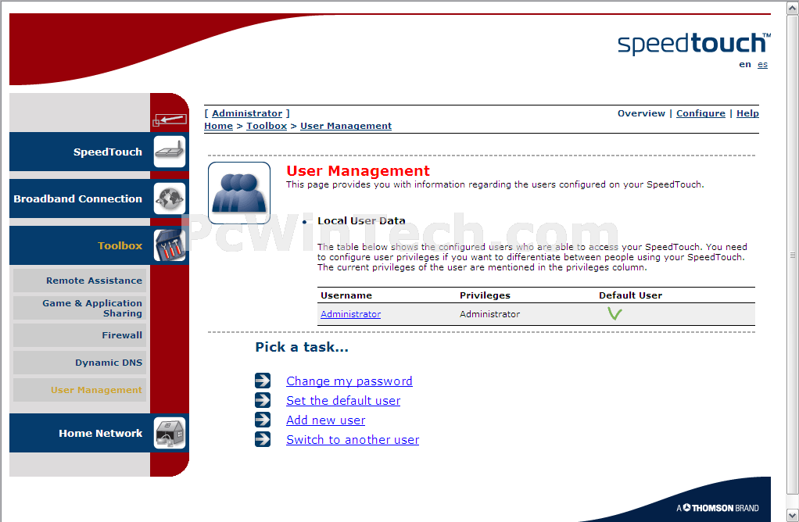799x522 pixels.
Task: Click the Local User Data heading
Action: click(x=361, y=220)
